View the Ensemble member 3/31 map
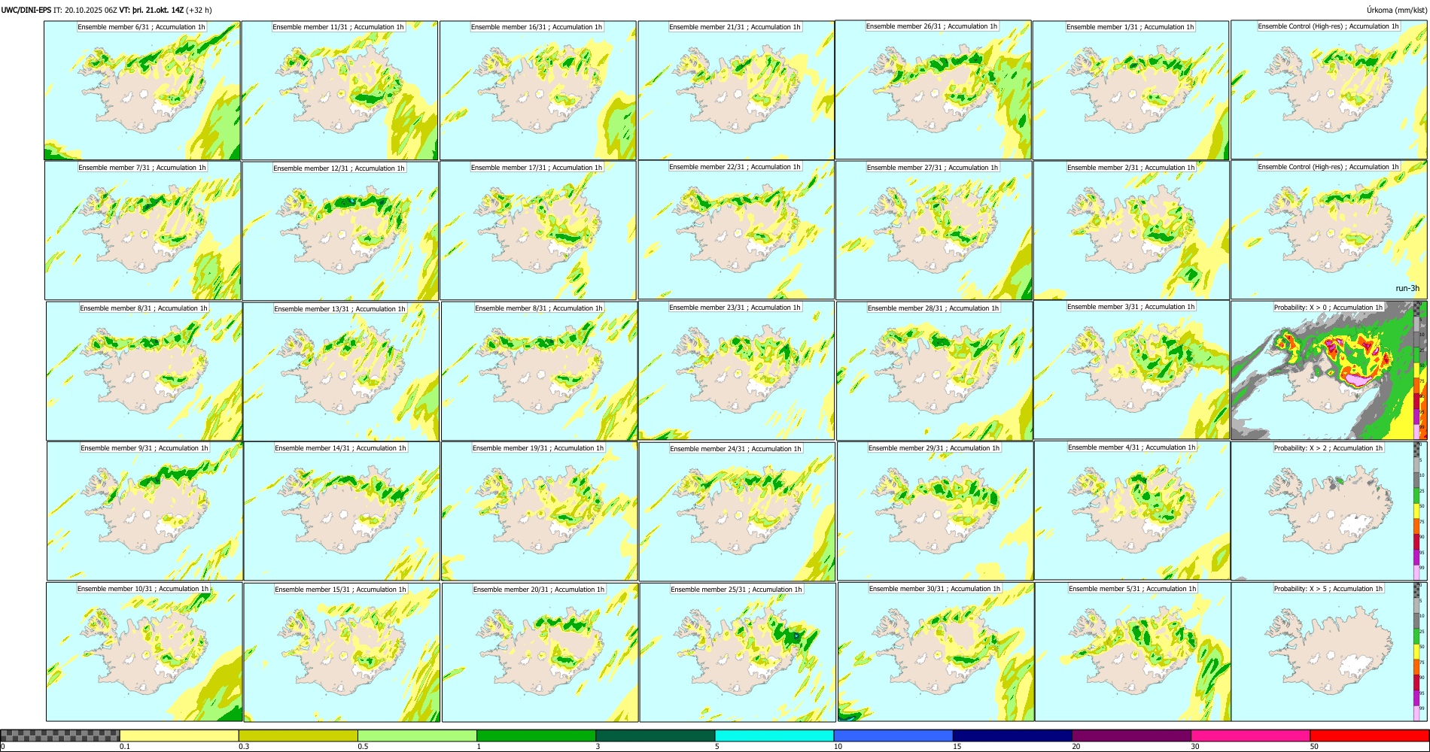1430x752 pixels. tap(1132, 370)
